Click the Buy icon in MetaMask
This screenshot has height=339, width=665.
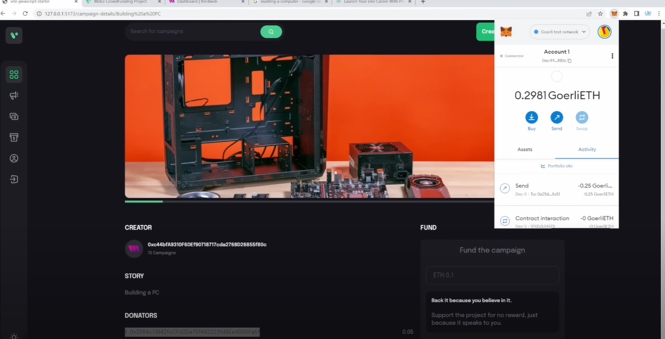pos(531,118)
